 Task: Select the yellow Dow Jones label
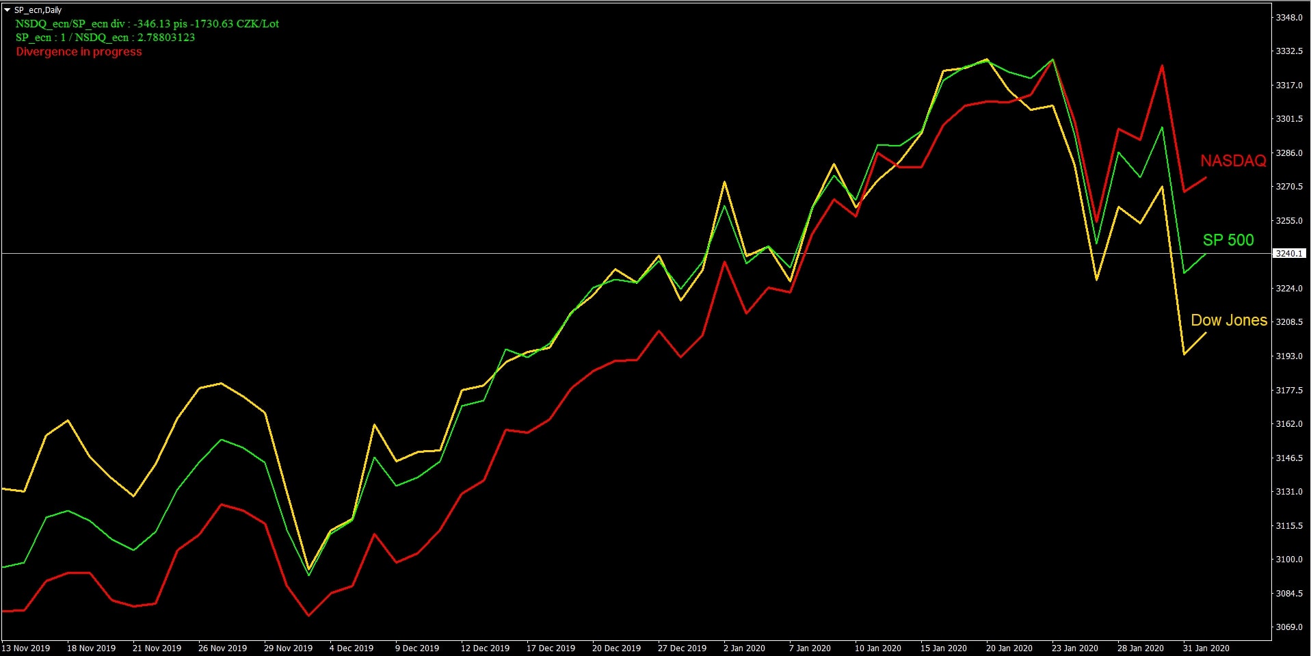coord(1228,320)
